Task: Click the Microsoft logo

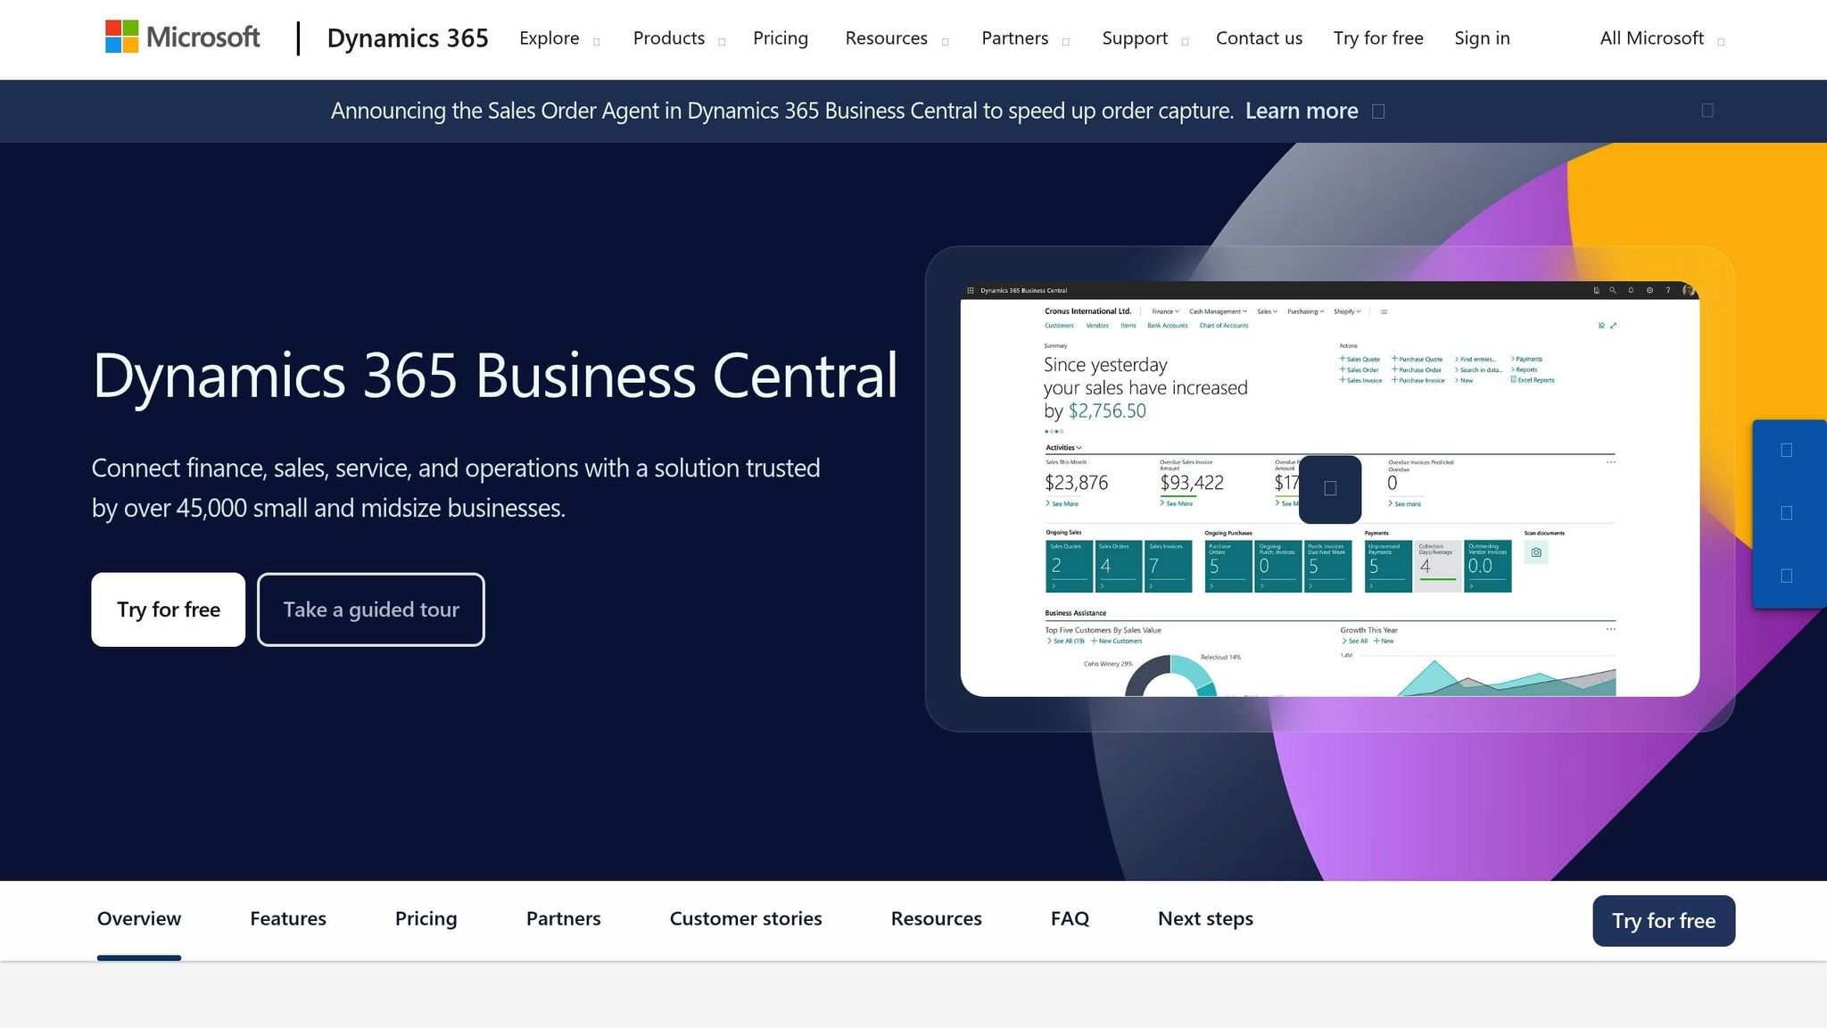Action: point(183,37)
